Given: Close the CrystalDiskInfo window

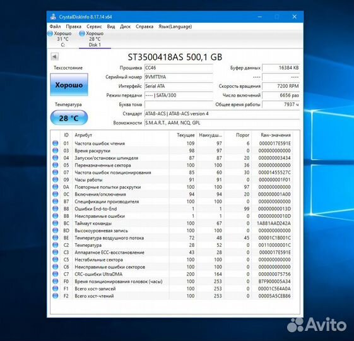Looking at the screenshot, I should tap(295, 16).
